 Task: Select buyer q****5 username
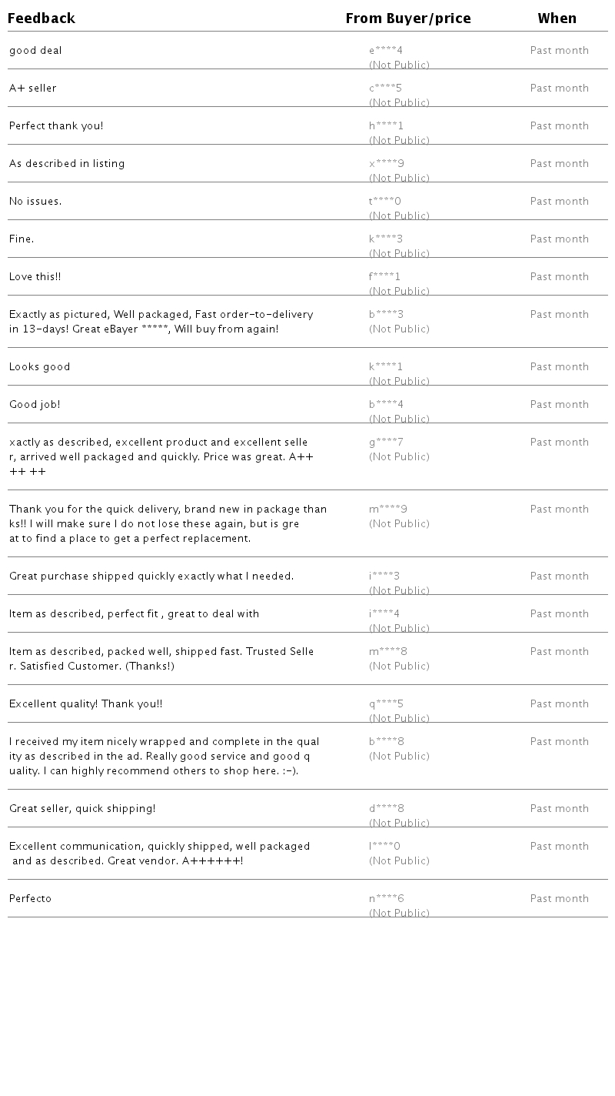(387, 704)
